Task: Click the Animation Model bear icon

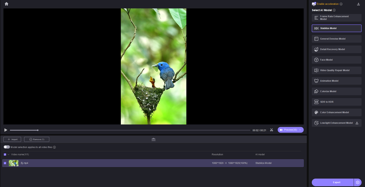Action: pos(316,81)
